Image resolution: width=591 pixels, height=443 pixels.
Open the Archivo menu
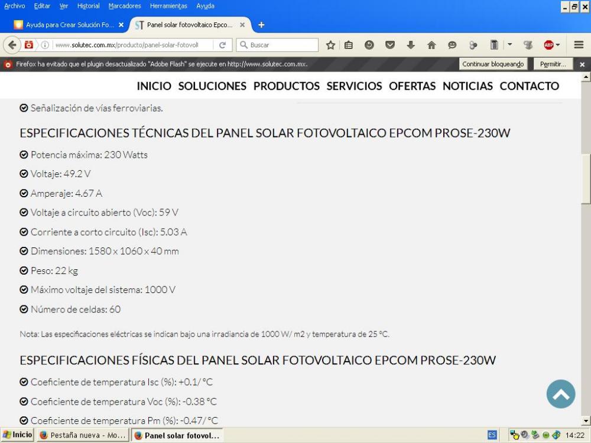tap(14, 6)
